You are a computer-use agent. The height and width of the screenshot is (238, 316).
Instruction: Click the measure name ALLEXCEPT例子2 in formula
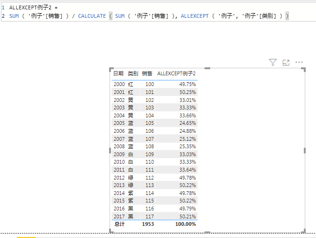click(x=30, y=7)
